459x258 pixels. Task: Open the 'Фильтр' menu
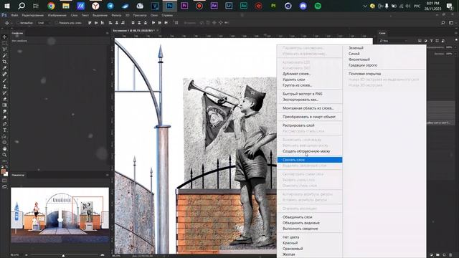pyautogui.click(x=116, y=15)
